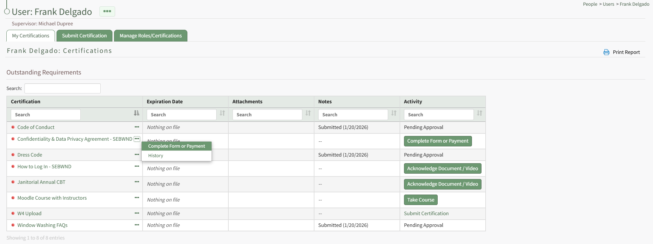
Task: Click the printer icon beside Print Report
Action: click(x=606, y=52)
